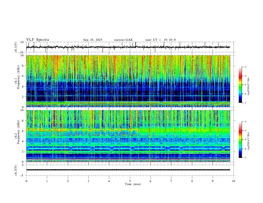
Task: Click time axis tick label "0"
Action: coord(26,181)
